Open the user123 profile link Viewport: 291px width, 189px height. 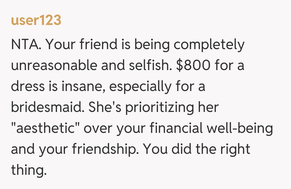point(36,20)
